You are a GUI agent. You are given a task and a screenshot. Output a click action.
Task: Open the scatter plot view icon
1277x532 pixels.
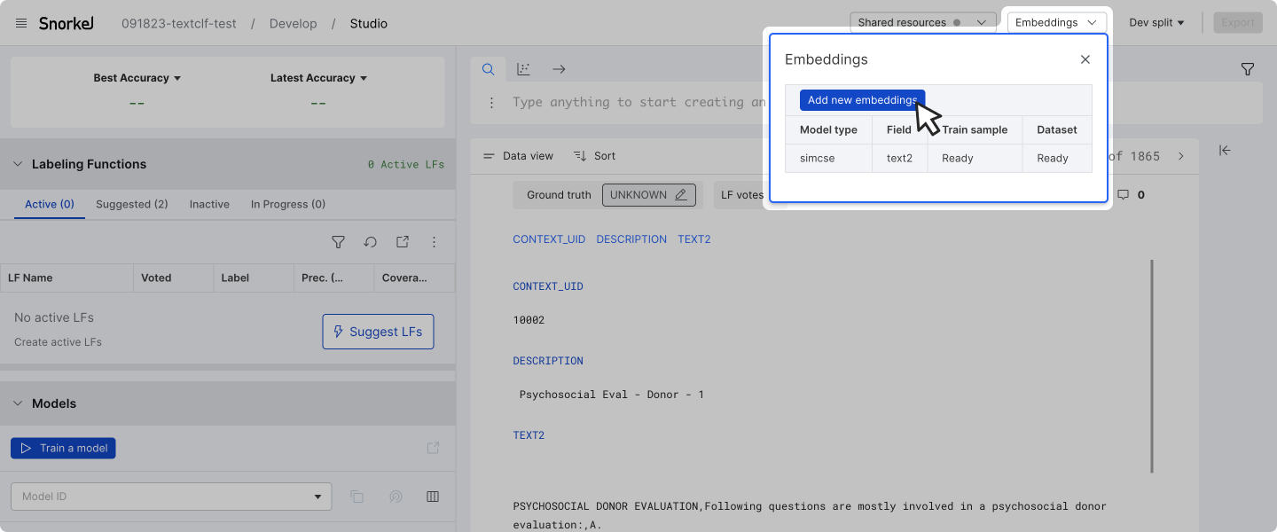point(523,69)
